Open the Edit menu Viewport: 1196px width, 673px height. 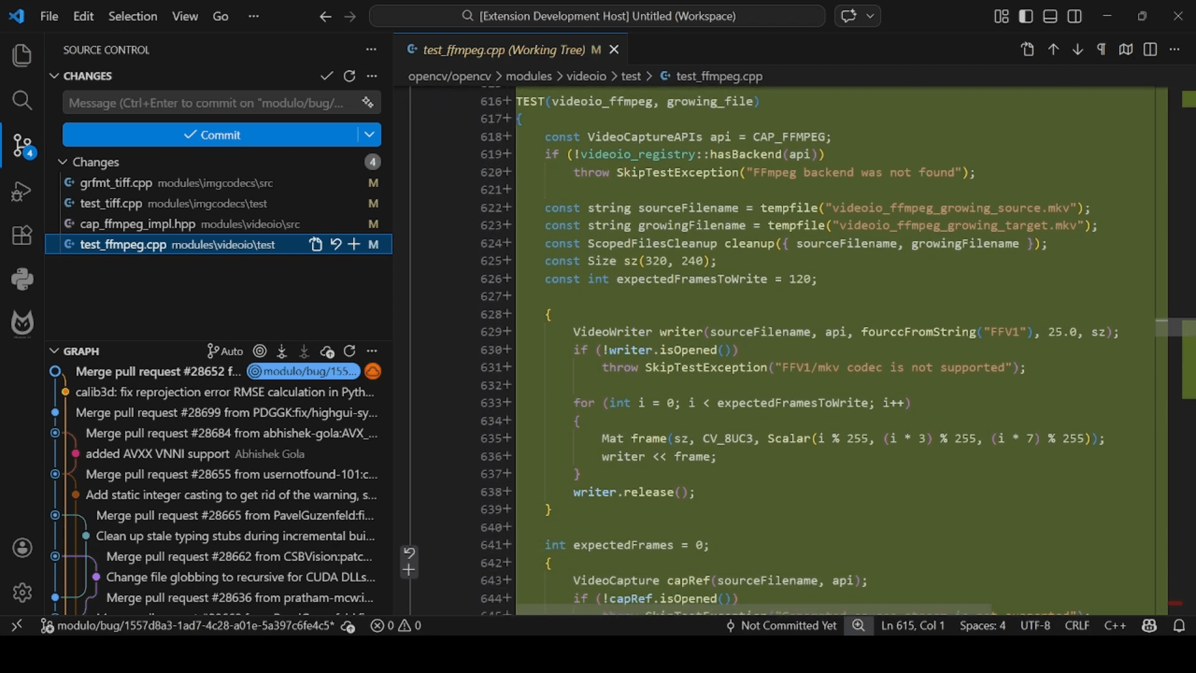coord(83,16)
